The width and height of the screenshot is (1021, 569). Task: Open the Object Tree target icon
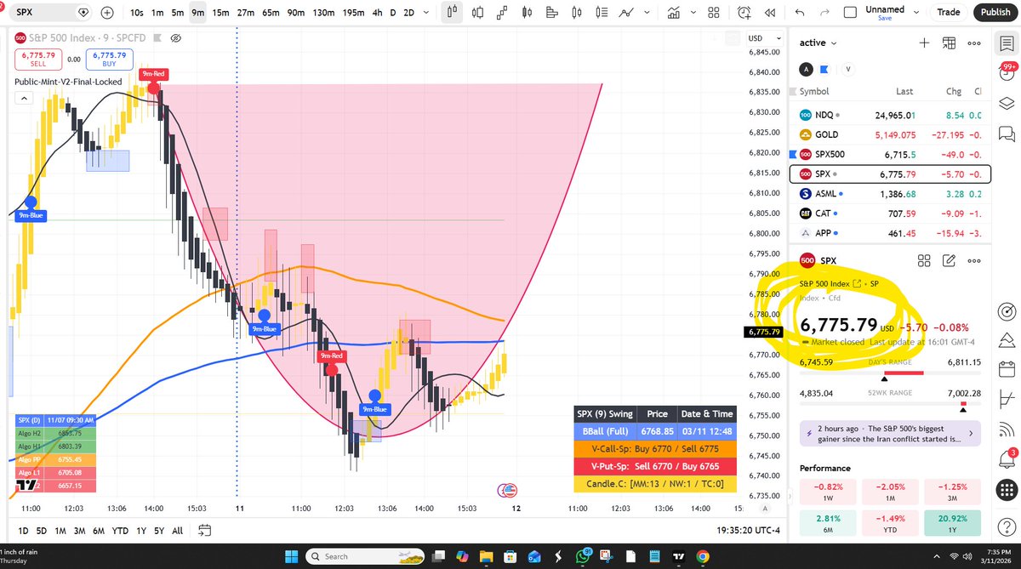pyautogui.click(x=1007, y=310)
